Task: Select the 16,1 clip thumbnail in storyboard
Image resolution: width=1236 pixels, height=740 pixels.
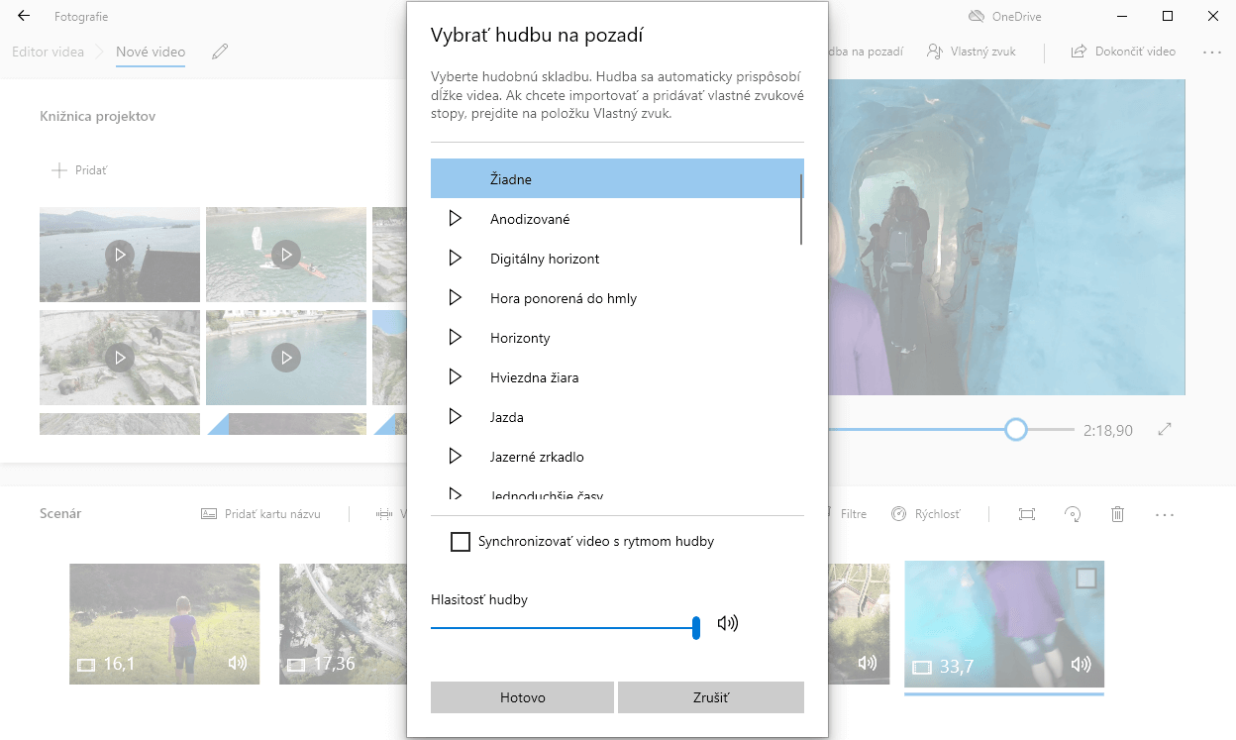Action: pyautogui.click(x=164, y=623)
